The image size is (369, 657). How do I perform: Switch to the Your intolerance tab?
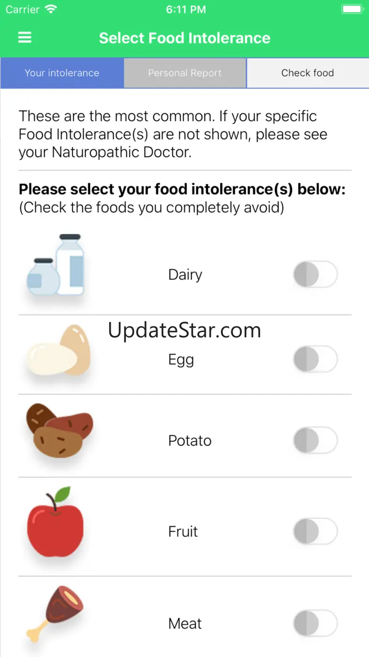coord(62,73)
